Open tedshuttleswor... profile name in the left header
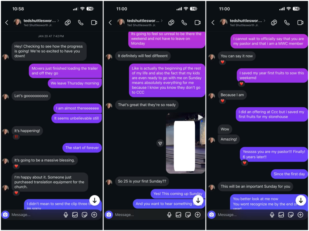This screenshot has width=309, height=231. [x=40, y=21]
